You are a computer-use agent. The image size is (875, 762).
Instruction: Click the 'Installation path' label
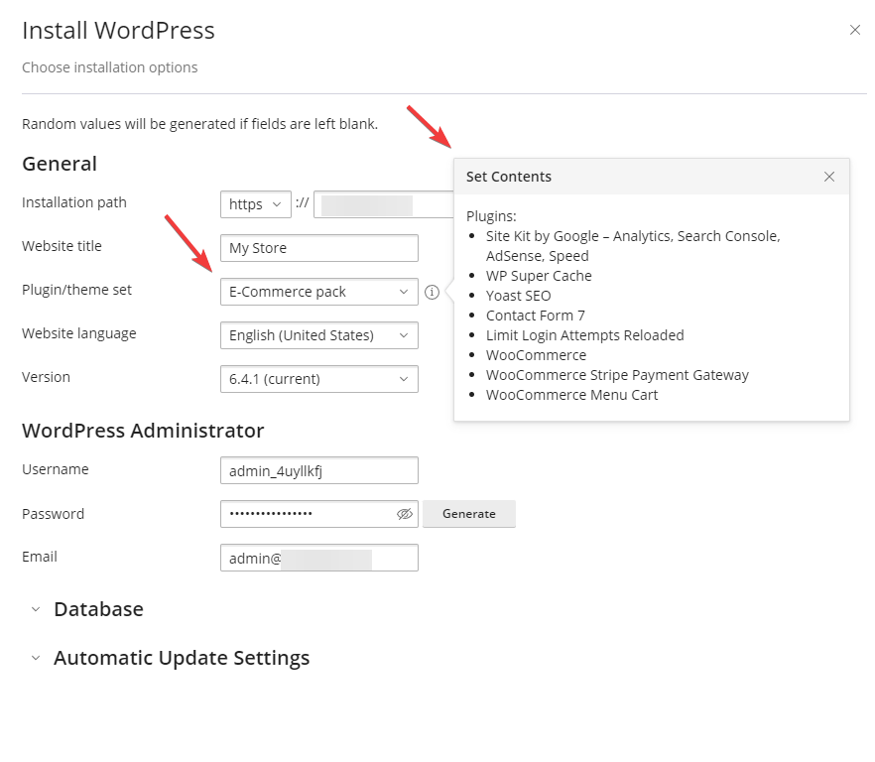[x=74, y=202]
